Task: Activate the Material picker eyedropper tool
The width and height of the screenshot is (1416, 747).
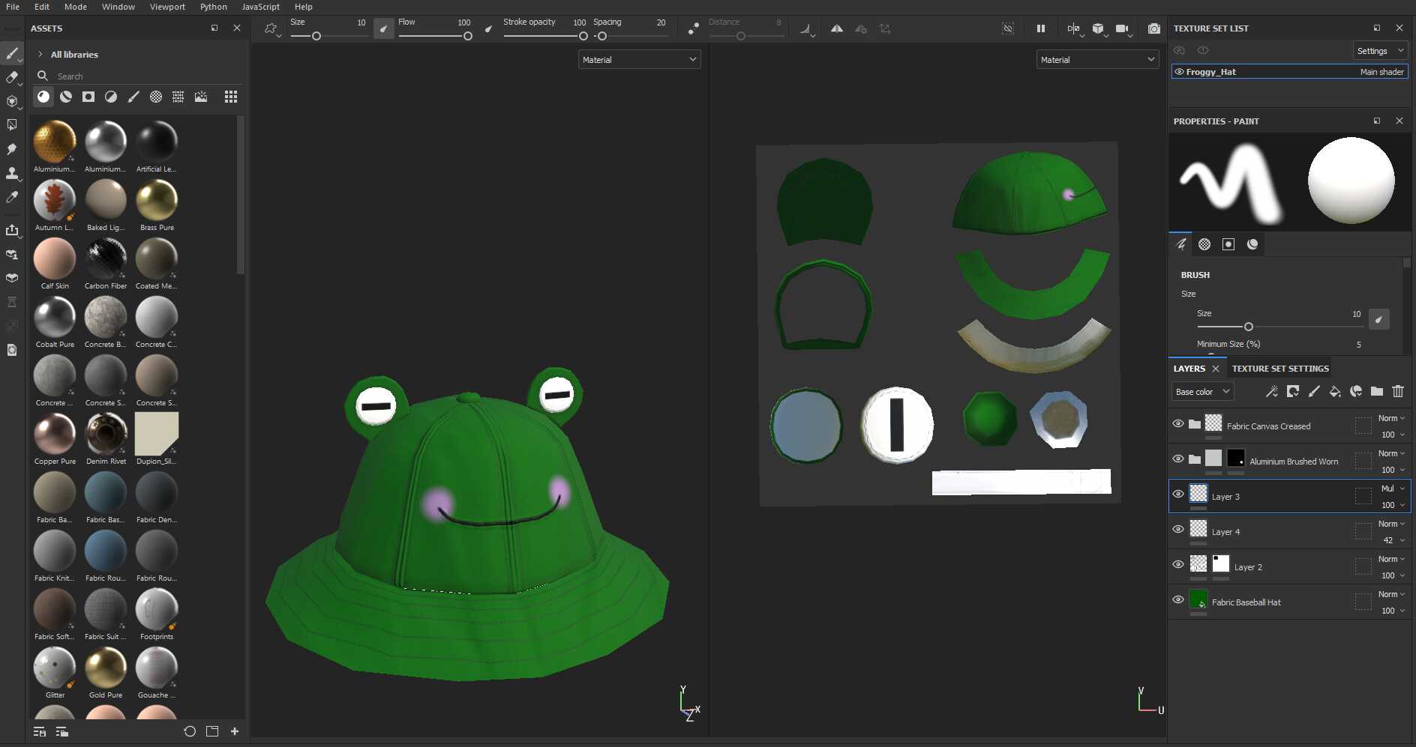Action: click(11, 197)
